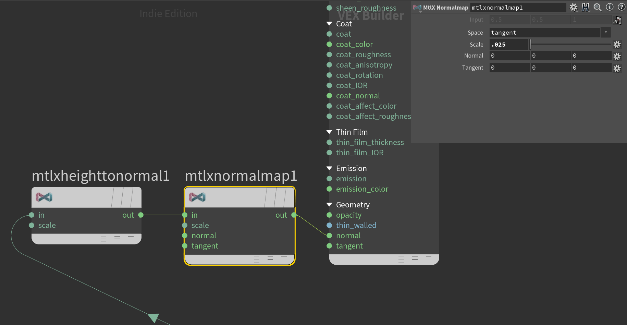Click the connector icon beside Input fields
This screenshot has height=325, width=627.
point(617,20)
